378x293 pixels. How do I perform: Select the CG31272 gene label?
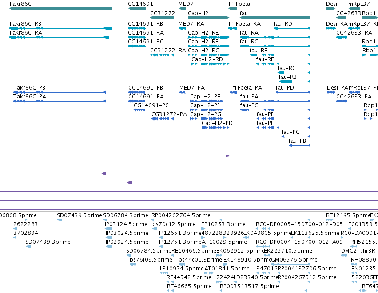click(163, 13)
